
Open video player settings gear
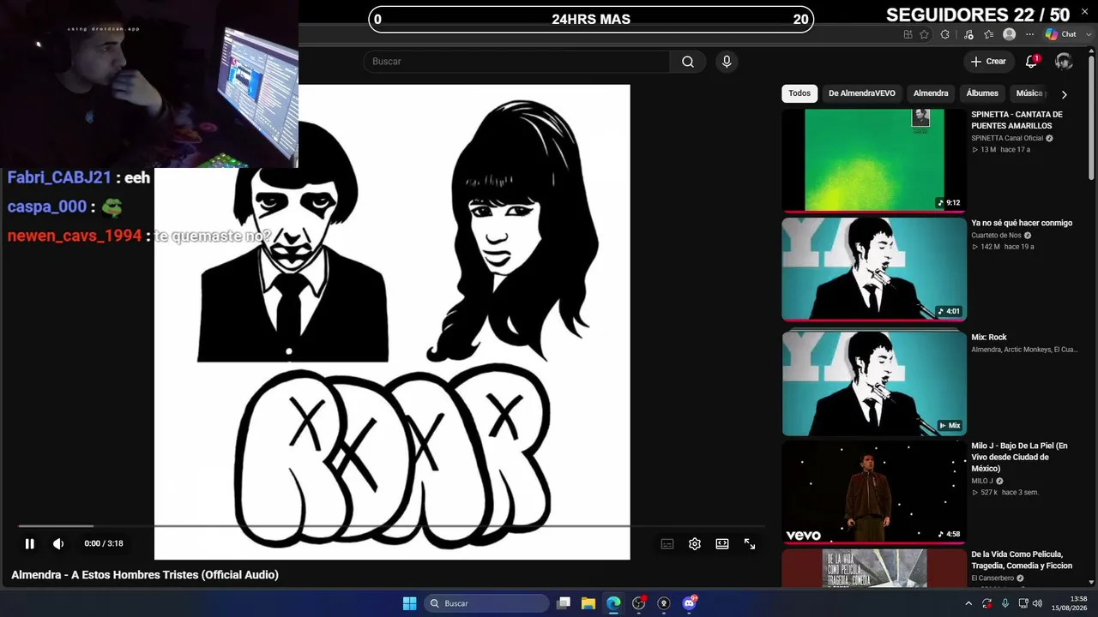point(695,543)
